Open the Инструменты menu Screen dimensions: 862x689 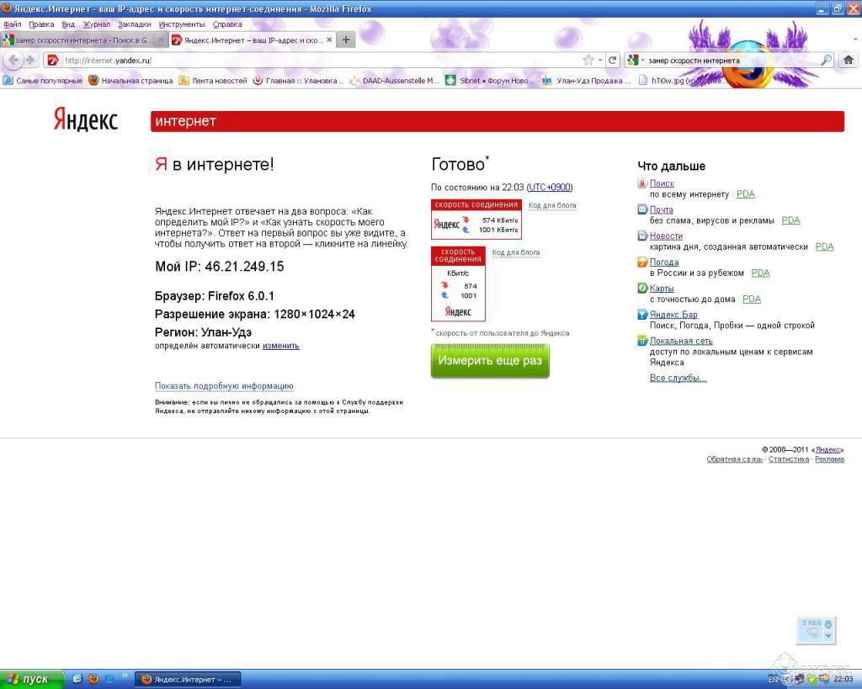[x=182, y=24]
